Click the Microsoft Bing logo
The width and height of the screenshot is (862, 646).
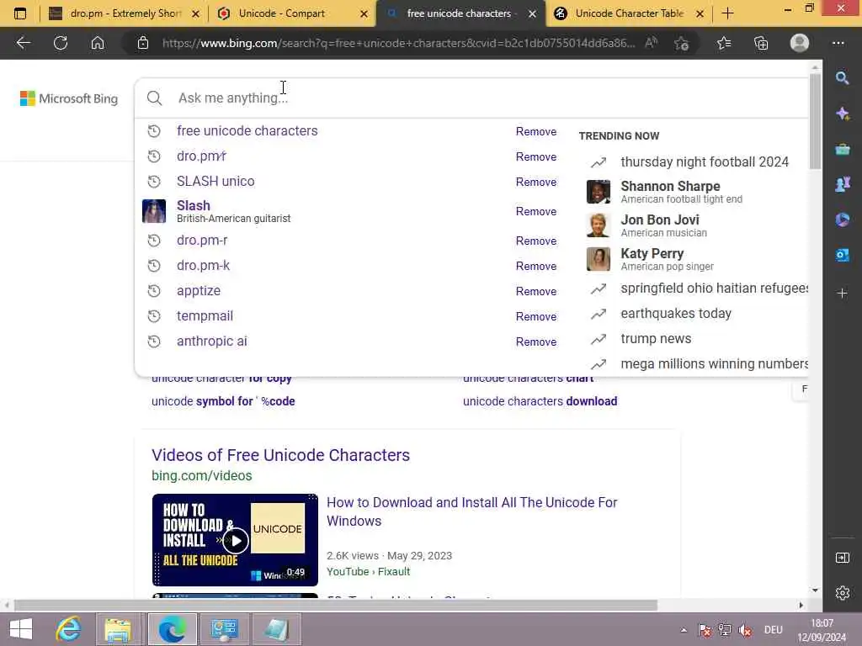(69, 98)
